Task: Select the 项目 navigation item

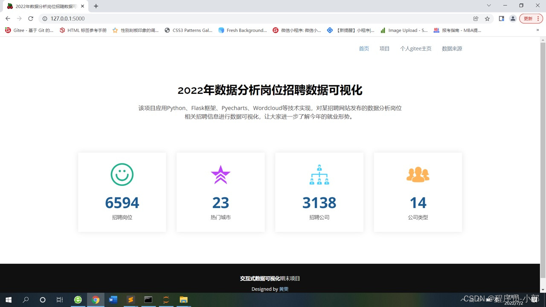Action: (x=385, y=49)
